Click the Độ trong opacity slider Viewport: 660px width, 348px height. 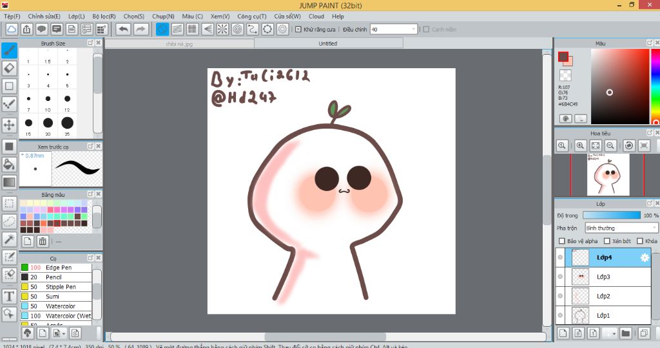(x=612, y=215)
